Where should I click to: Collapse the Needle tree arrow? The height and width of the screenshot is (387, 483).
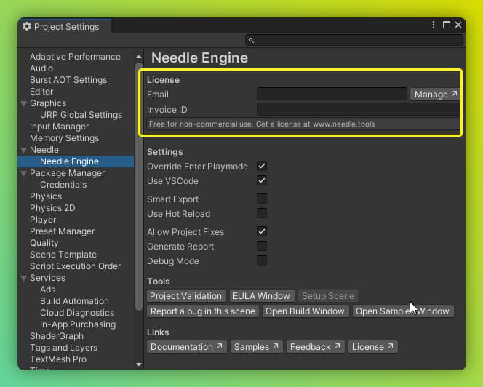pyautogui.click(x=24, y=150)
